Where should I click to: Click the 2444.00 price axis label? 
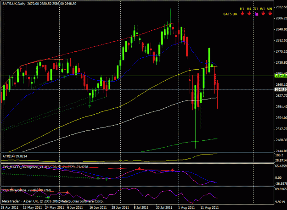point(281,151)
